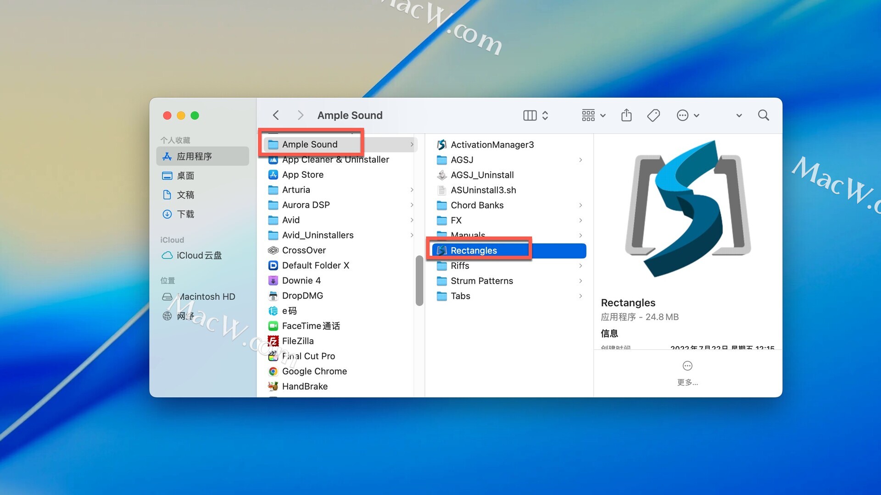881x495 pixels.
Task: Select the Strum Patterns folder
Action: 509,281
